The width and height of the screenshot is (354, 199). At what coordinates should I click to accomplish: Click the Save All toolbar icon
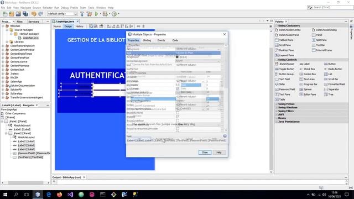(x=25, y=14)
